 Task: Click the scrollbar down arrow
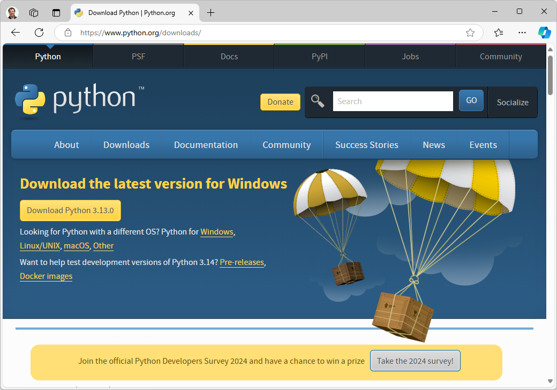point(550,381)
